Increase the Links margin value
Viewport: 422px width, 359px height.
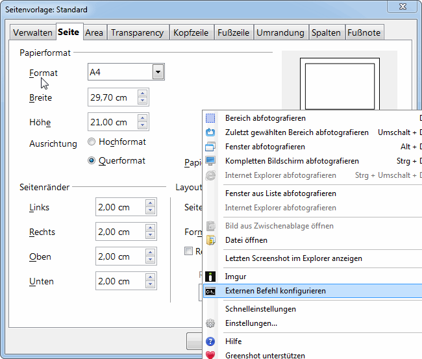(x=150, y=203)
